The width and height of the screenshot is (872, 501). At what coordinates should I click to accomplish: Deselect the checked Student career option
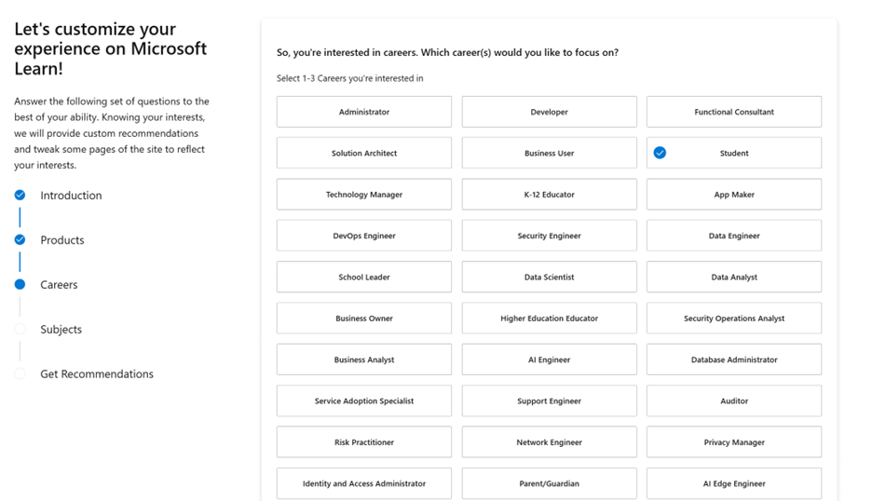[x=733, y=153]
